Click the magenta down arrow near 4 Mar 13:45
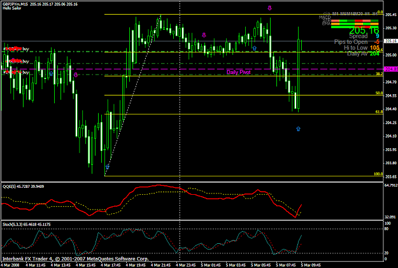The image size is (398, 268). [x=75, y=75]
